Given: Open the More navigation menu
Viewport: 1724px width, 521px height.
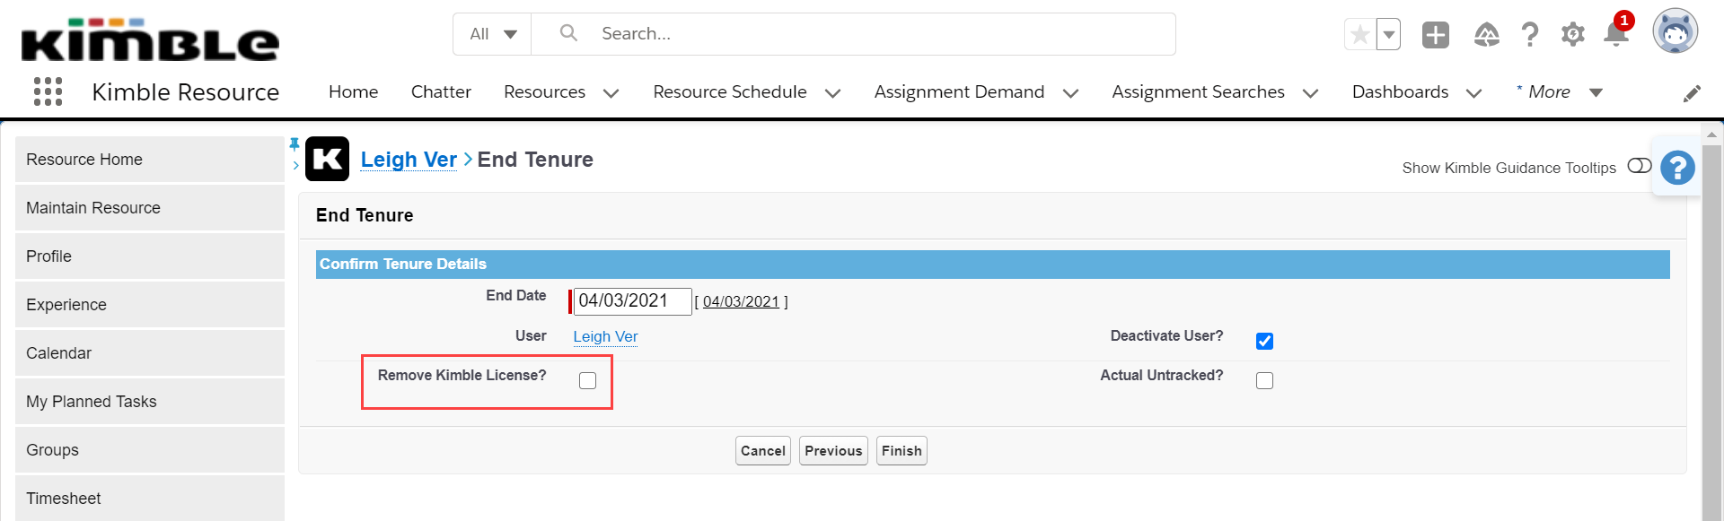Looking at the screenshot, I should [1560, 92].
